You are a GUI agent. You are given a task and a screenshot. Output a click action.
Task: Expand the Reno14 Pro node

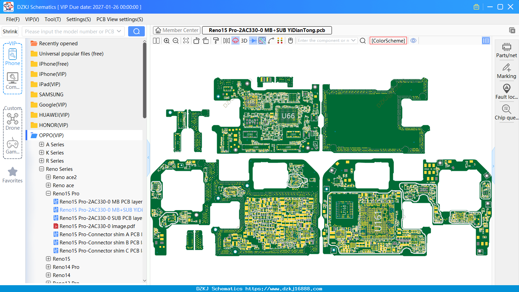(48, 267)
